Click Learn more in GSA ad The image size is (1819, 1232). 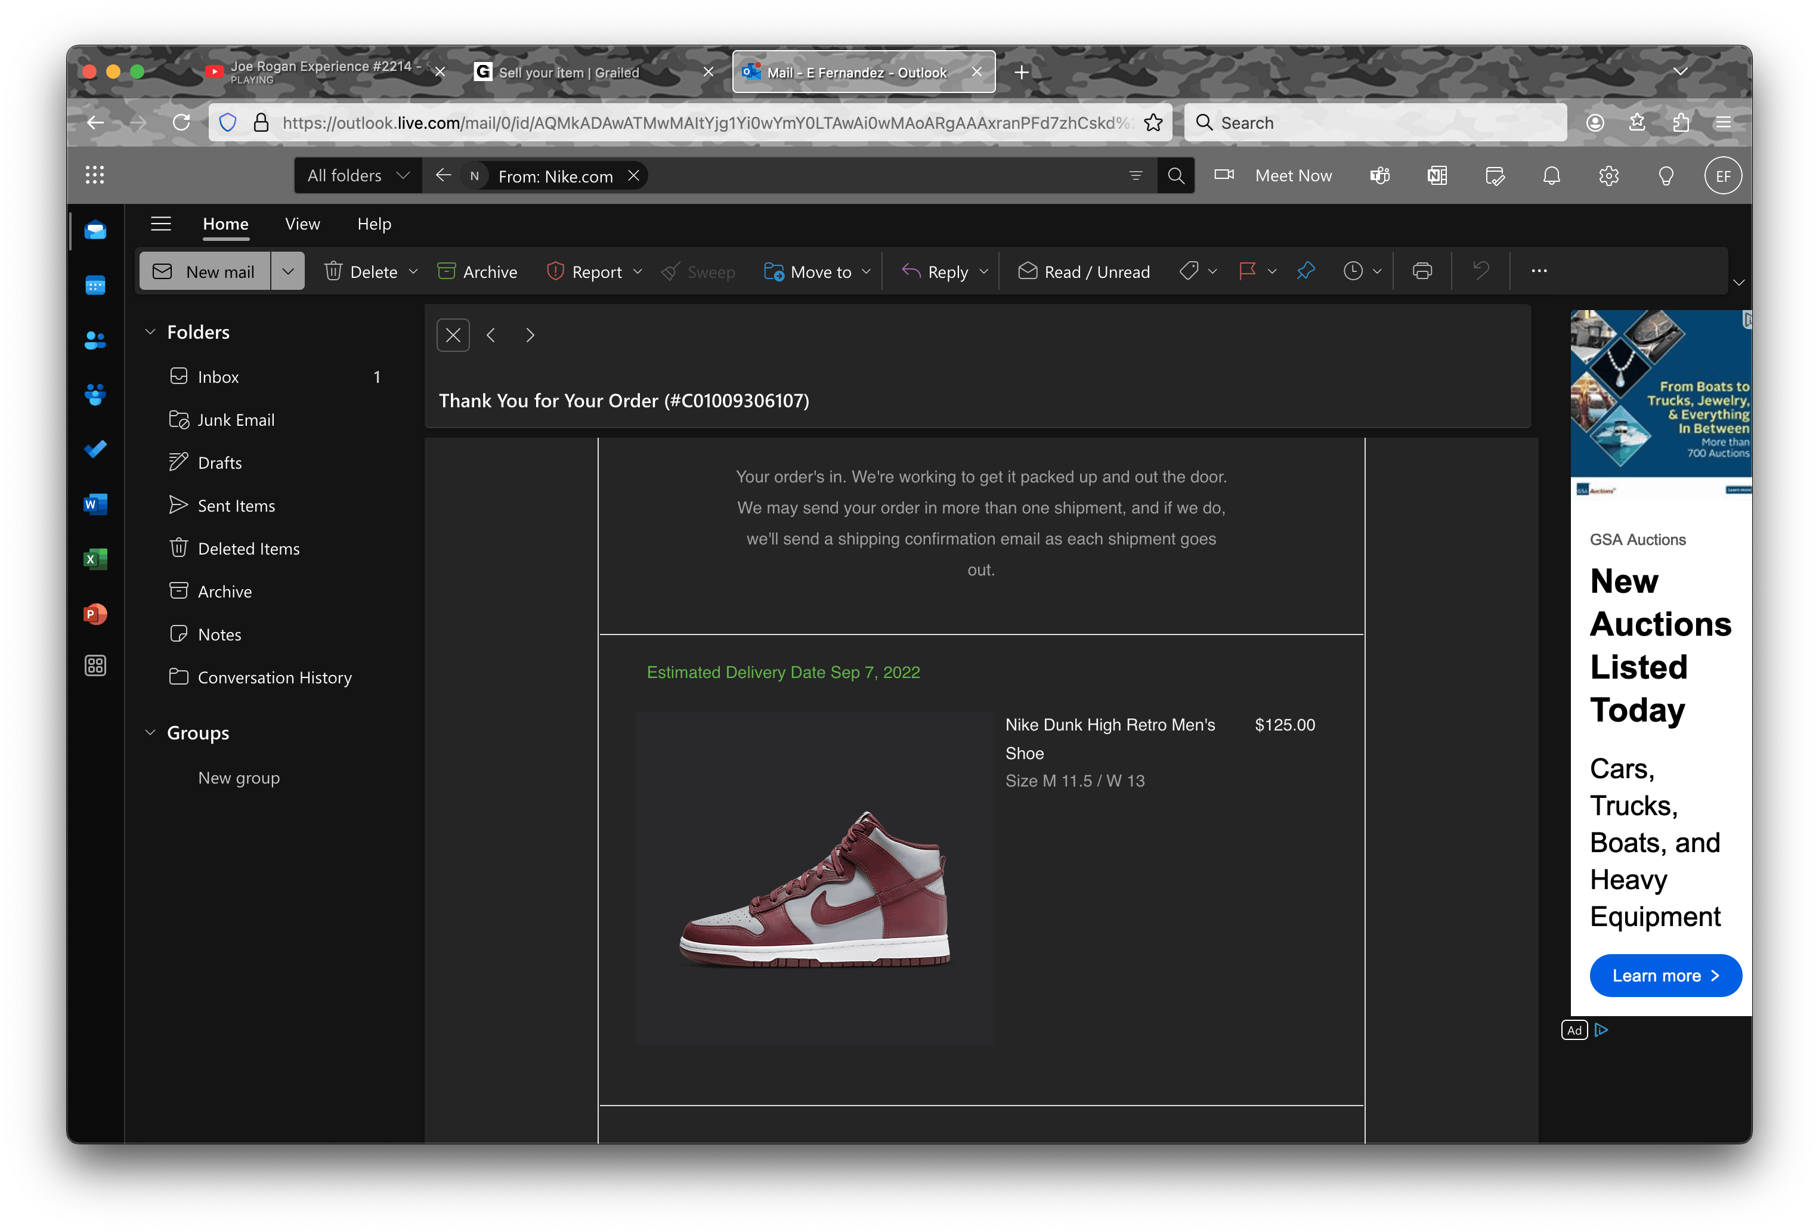pyautogui.click(x=1666, y=976)
